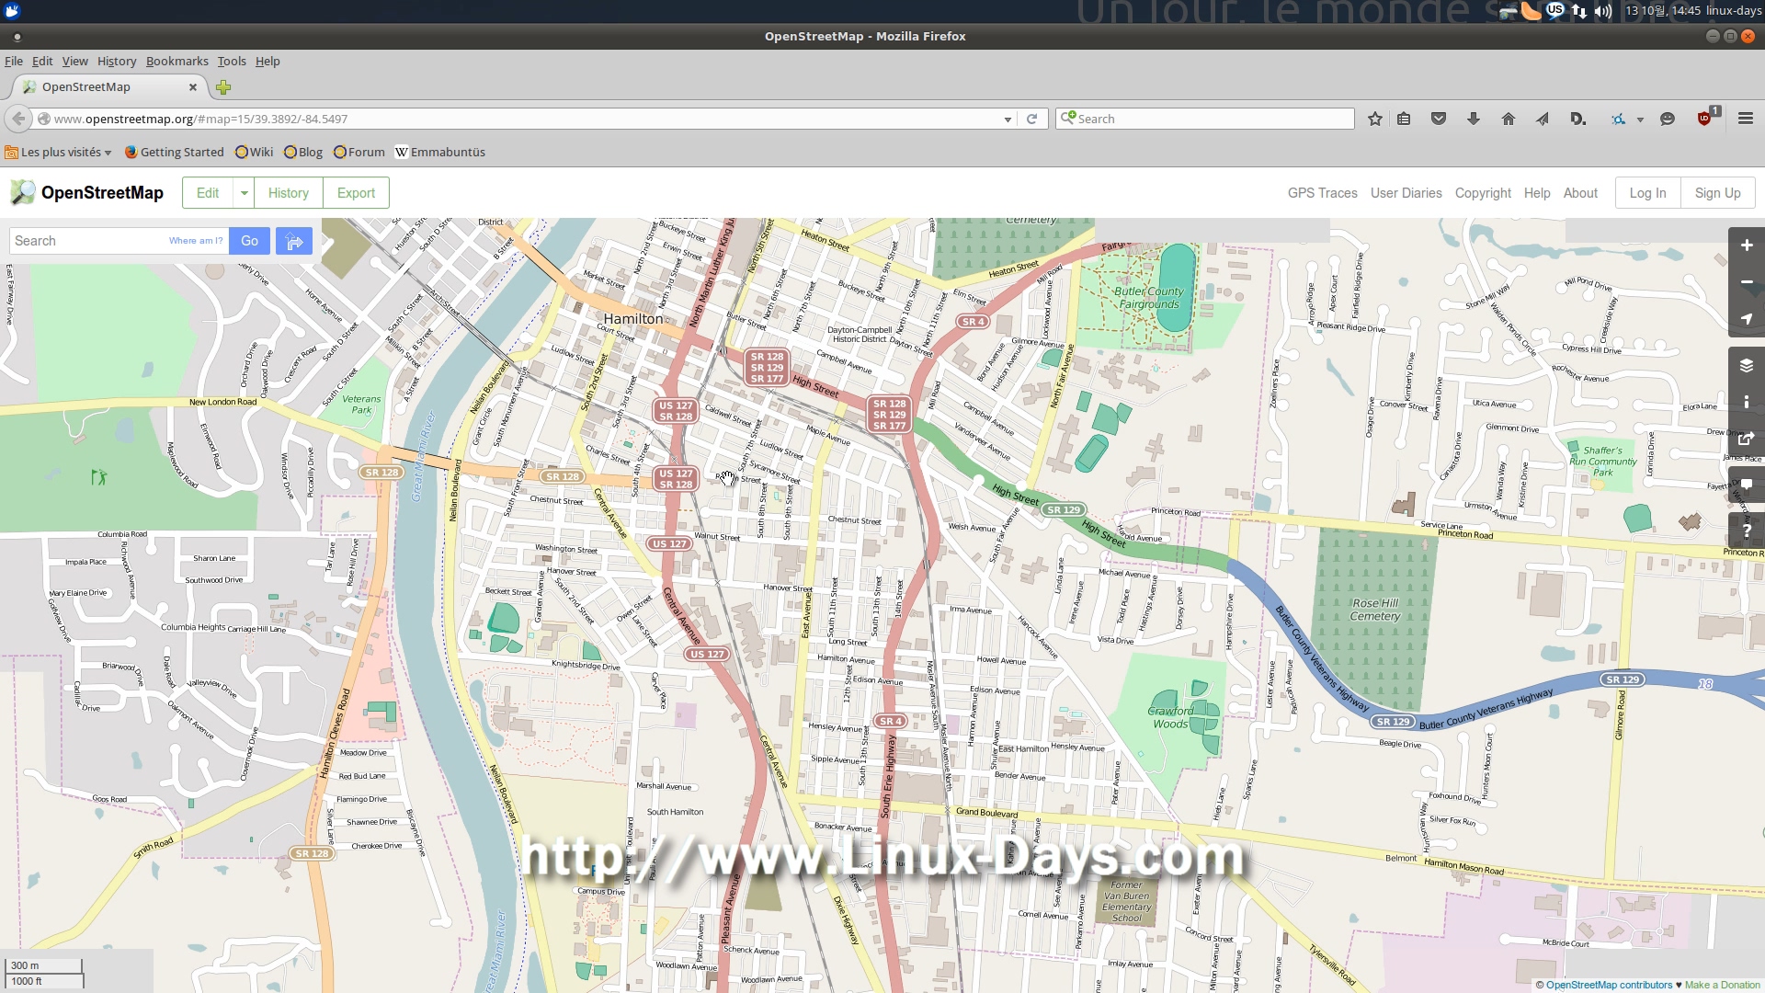Open the Emmabuntüs bookmark
Screen dimensions: 1765x993
point(440,152)
